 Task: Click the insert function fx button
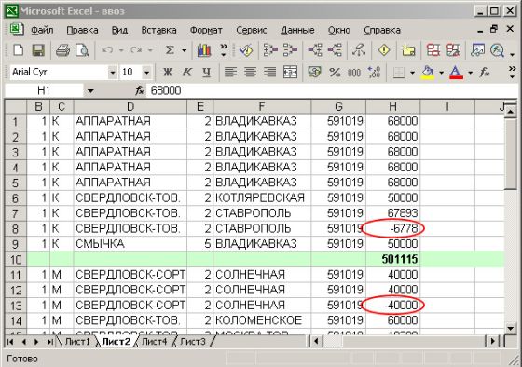pyautogui.click(x=140, y=90)
